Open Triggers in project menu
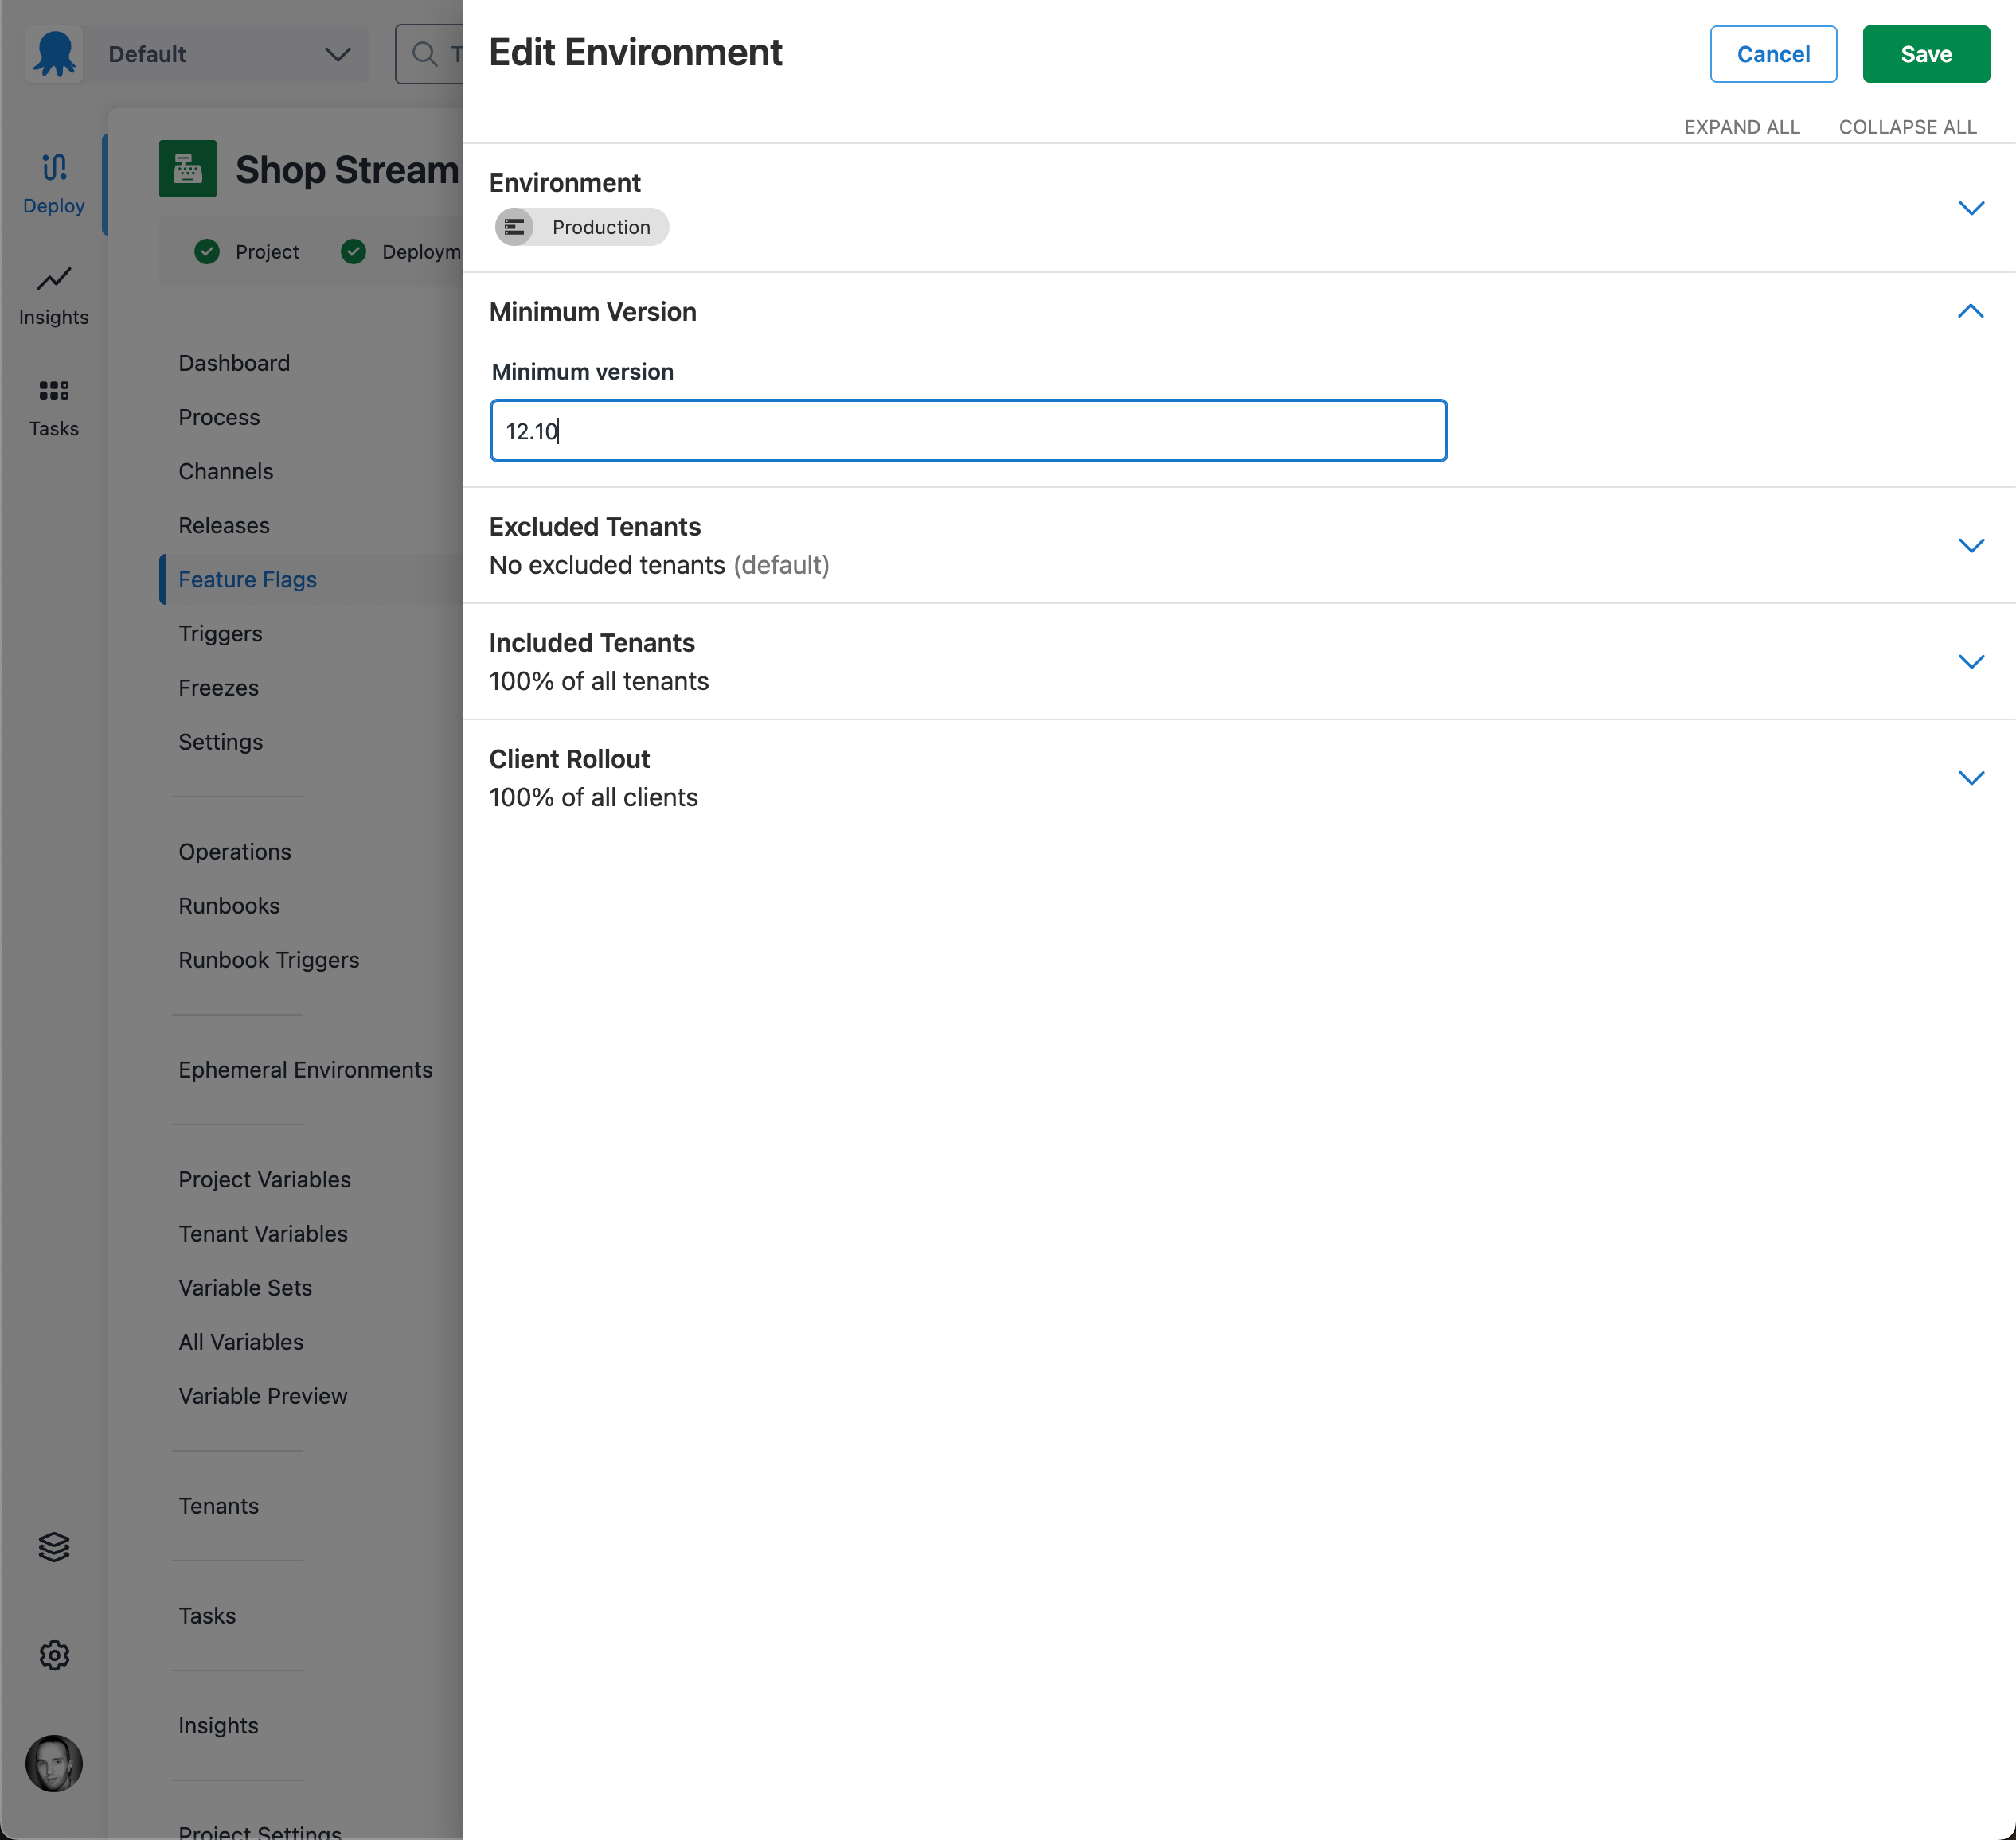Viewport: 2016px width, 1840px height. pos(220,633)
